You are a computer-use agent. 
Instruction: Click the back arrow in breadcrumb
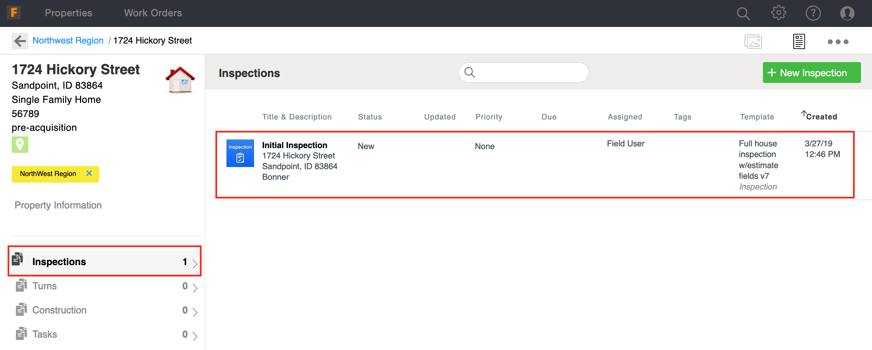pyautogui.click(x=20, y=41)
